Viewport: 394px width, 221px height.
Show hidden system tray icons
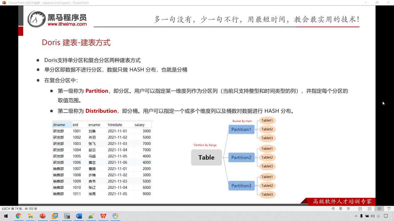click(356, 216)
